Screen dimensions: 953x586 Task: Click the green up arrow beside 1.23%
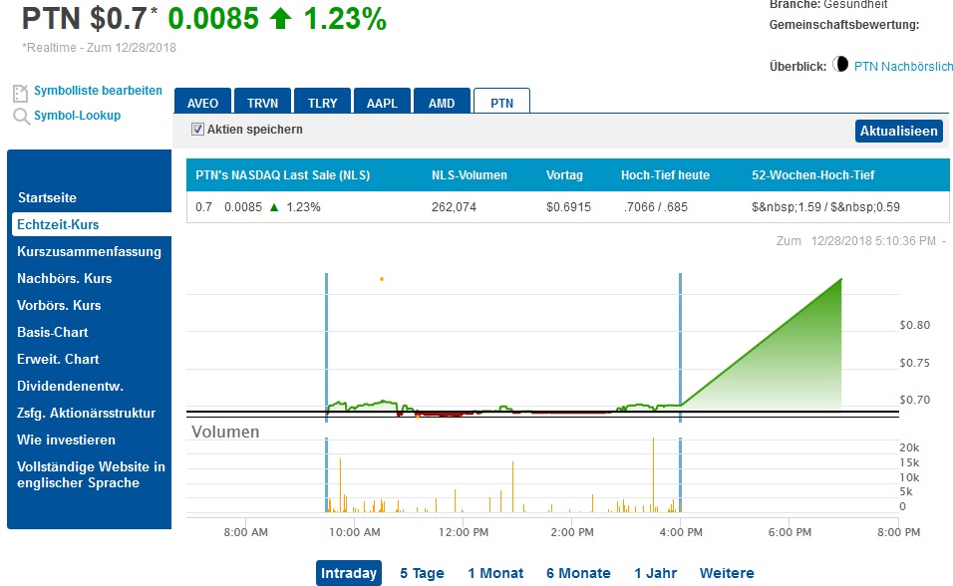coord(280,18)
